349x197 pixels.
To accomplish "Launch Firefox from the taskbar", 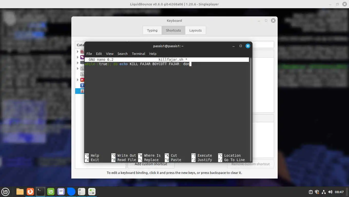I will tap(30, 192).
